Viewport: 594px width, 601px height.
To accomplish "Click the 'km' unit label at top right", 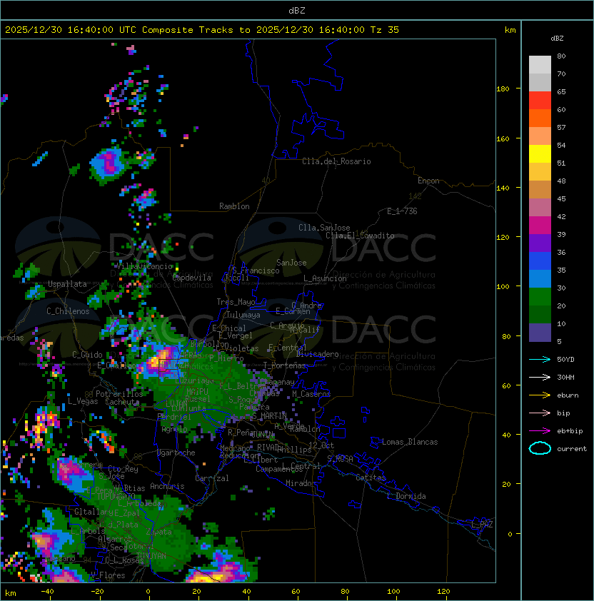I will click(x=510, y=30).
